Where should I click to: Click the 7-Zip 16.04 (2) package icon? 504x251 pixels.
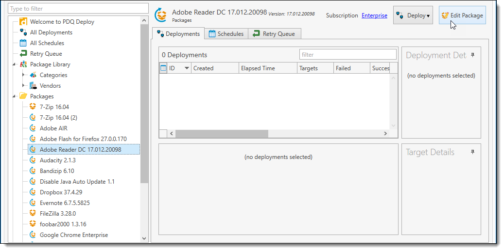(33, 118)
